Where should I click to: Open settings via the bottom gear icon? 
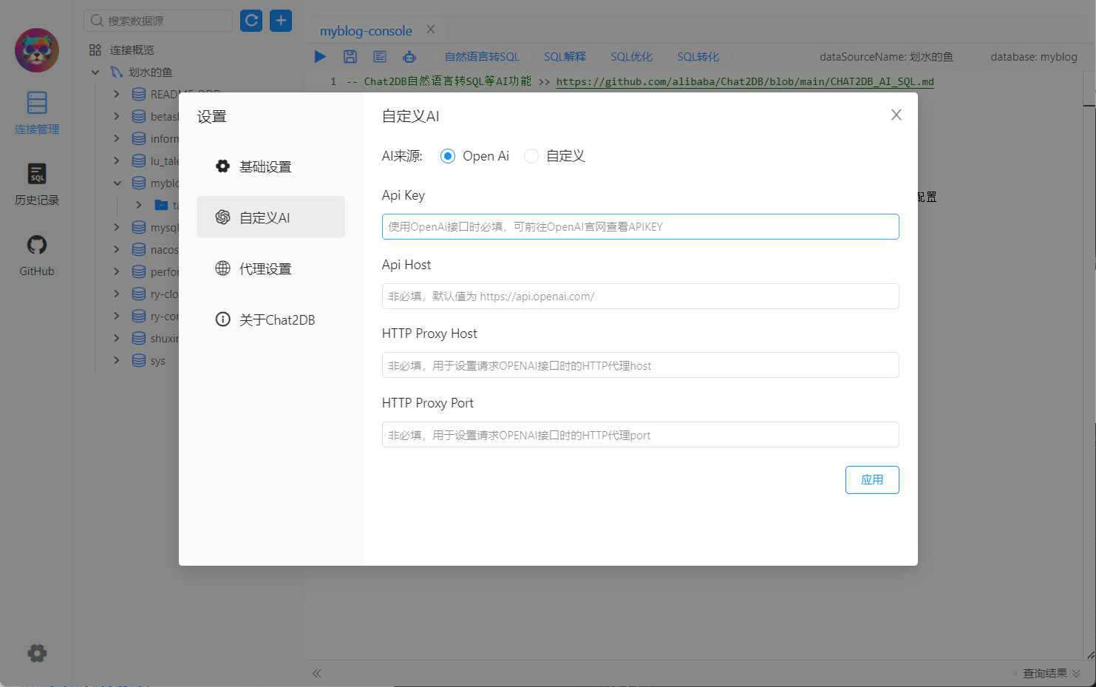coord(37,653)
